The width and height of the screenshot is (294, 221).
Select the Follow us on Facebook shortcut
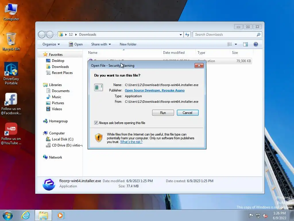click(x=11, y=104)
